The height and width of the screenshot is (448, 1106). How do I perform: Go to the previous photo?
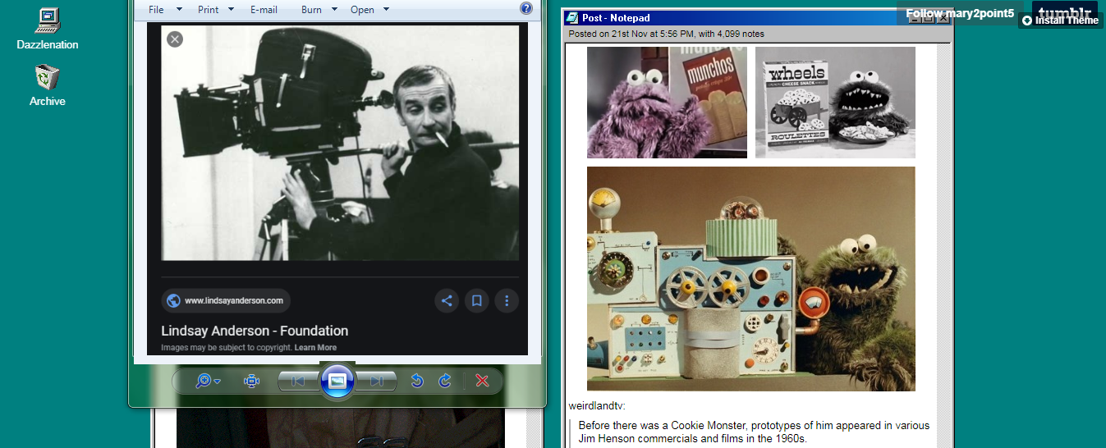click(x=298, y=381)
